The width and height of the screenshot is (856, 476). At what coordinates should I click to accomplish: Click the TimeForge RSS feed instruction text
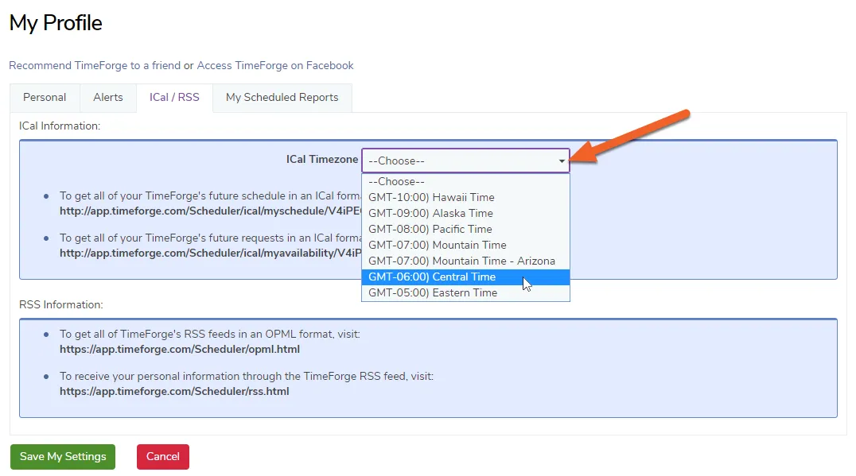click(x=247, y=376)
